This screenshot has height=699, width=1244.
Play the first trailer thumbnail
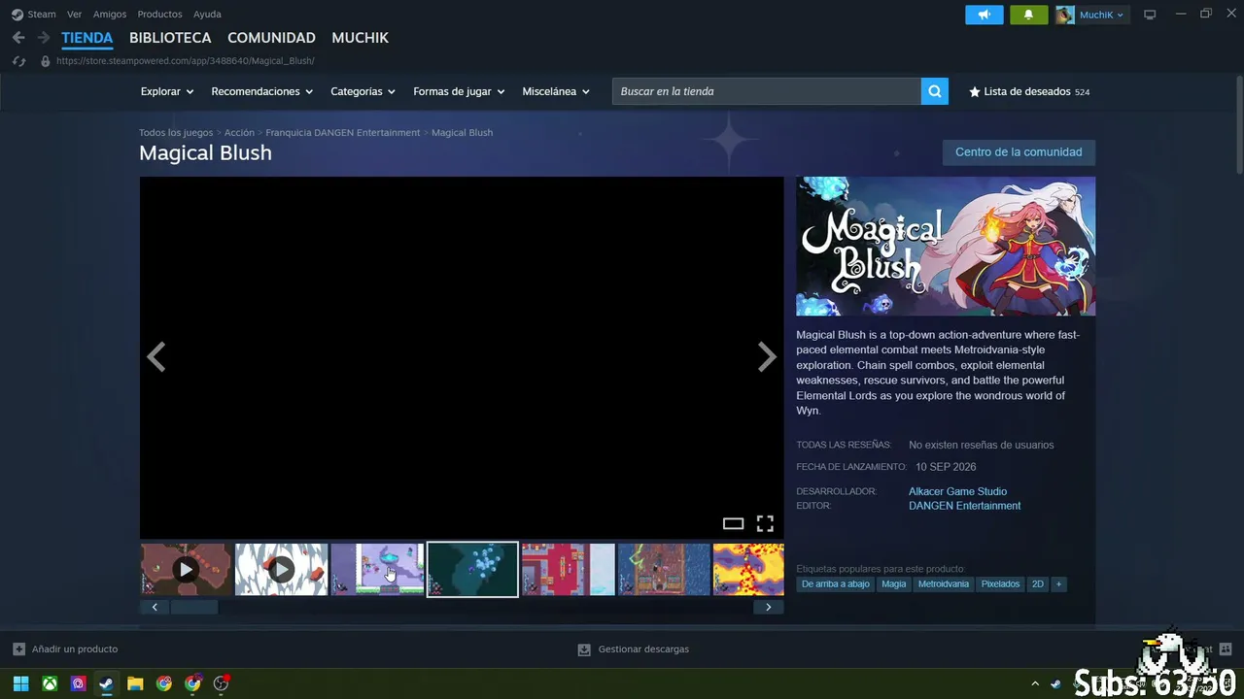(187, 569)
